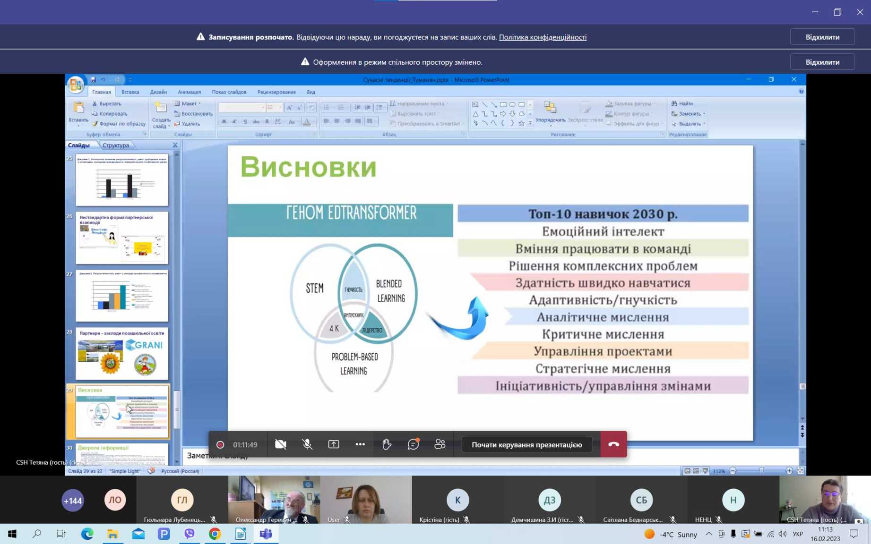Screen dimensions: 871x544
Task: Expand Макет layout dropdown
Action: click(x=188, y=103)
